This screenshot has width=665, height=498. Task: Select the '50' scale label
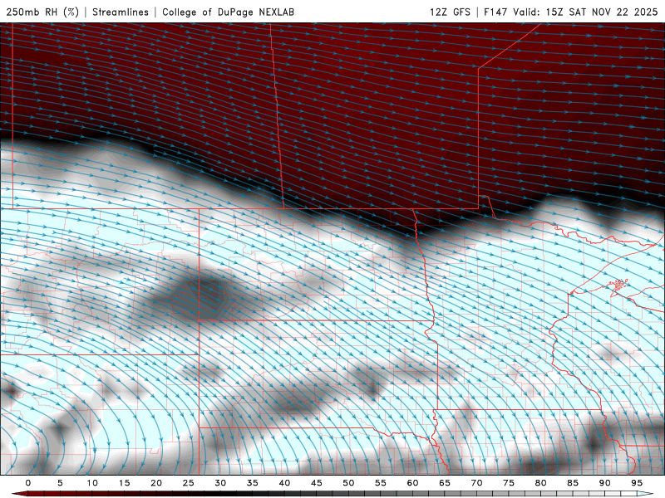[x=348, y=483]
